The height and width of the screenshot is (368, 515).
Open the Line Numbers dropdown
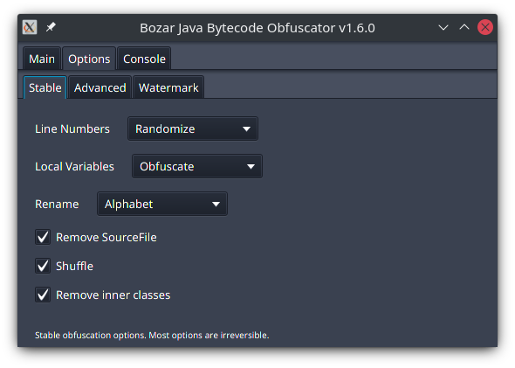pyautogui.click(x=193, y=128)
